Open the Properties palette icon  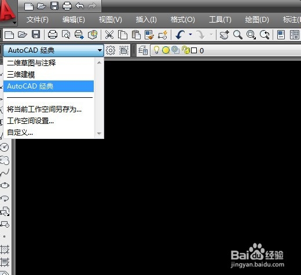point(281,35)
